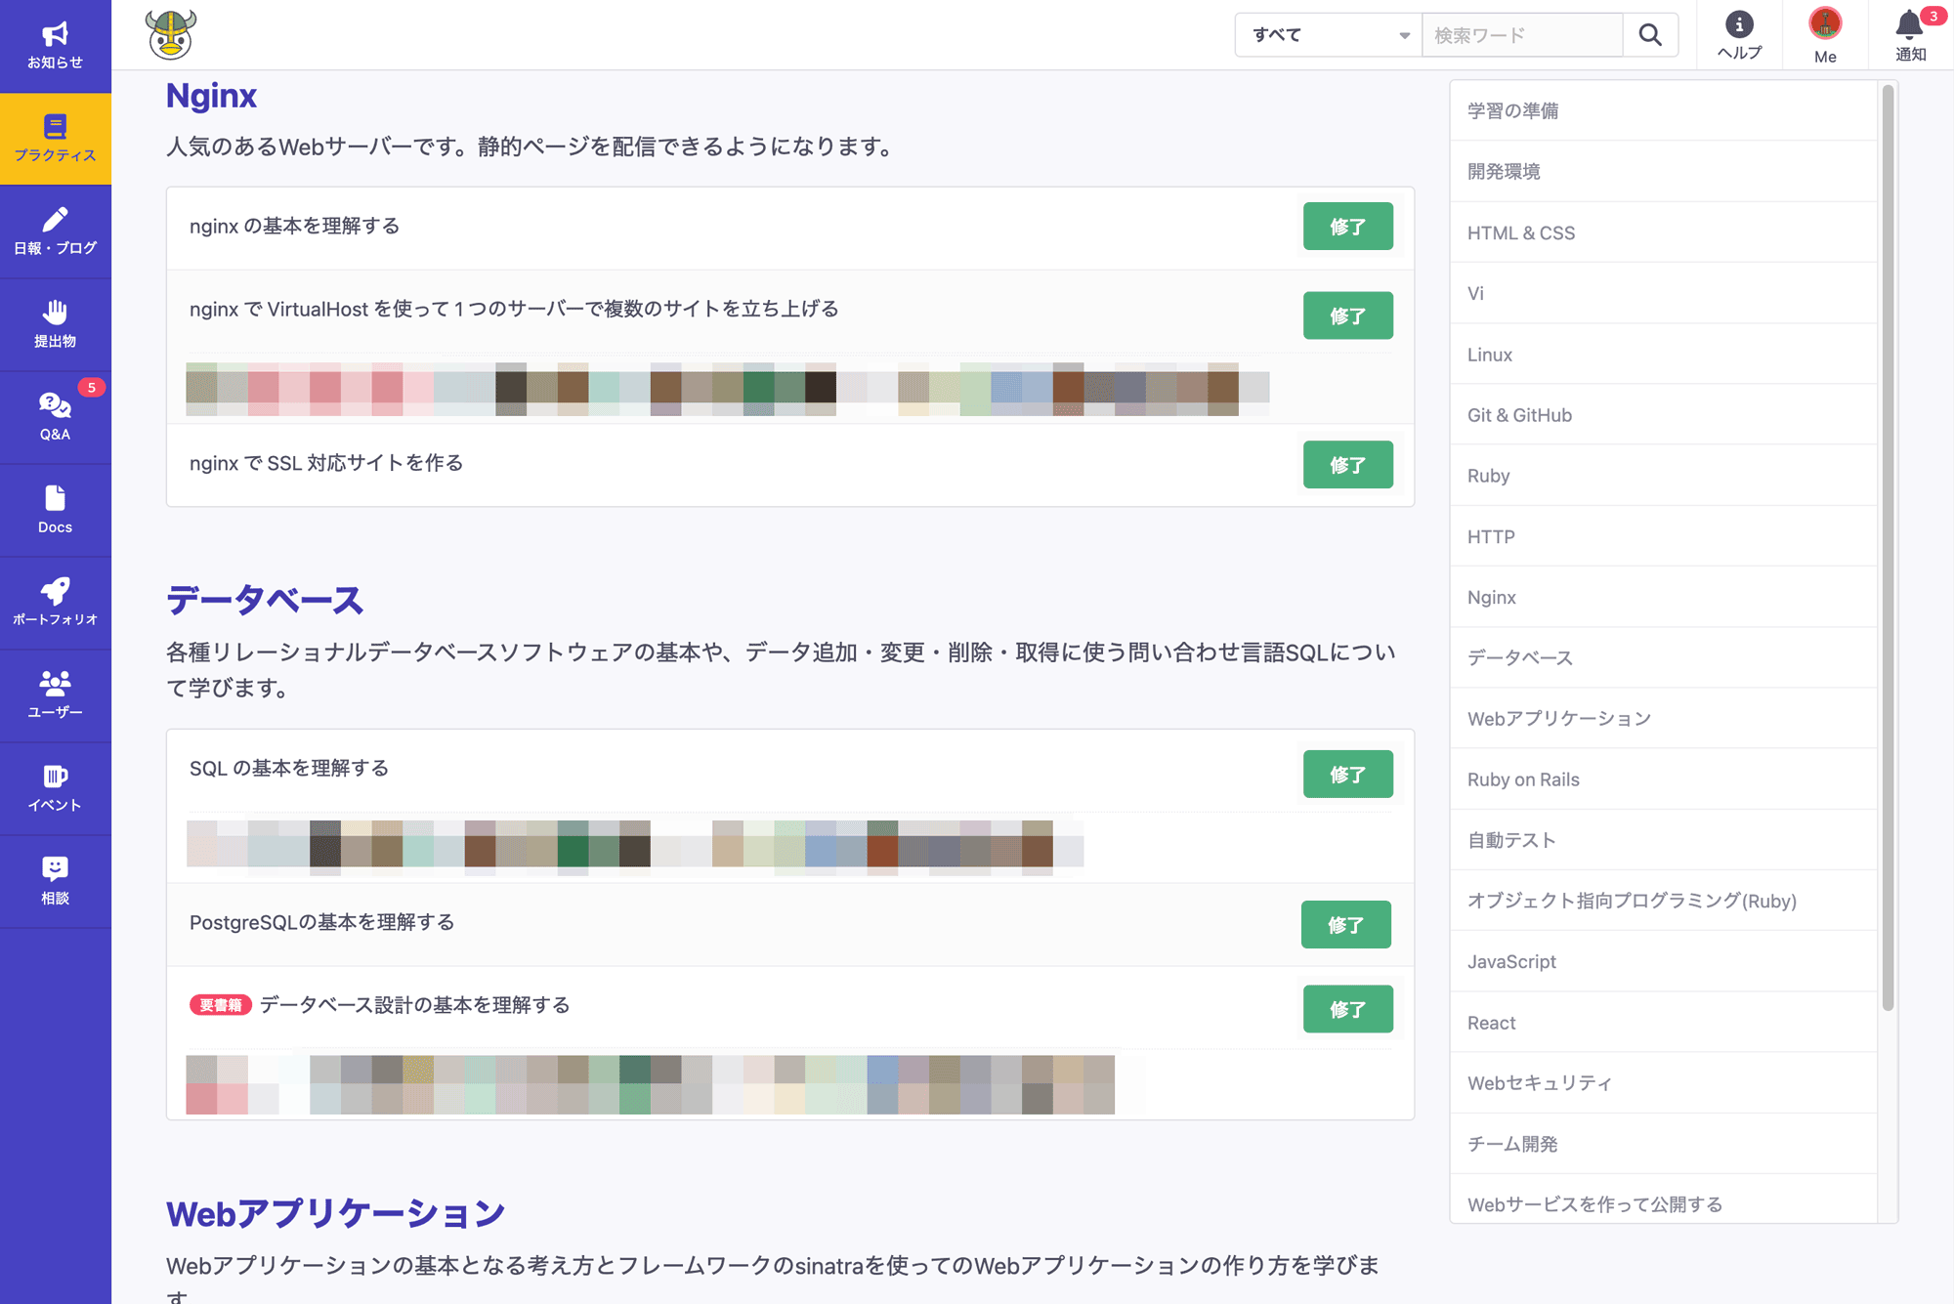This screenshot has height=1304, width=1954.
Task: Open Q&A with 5 unread items
Action: tap(55, 417)
